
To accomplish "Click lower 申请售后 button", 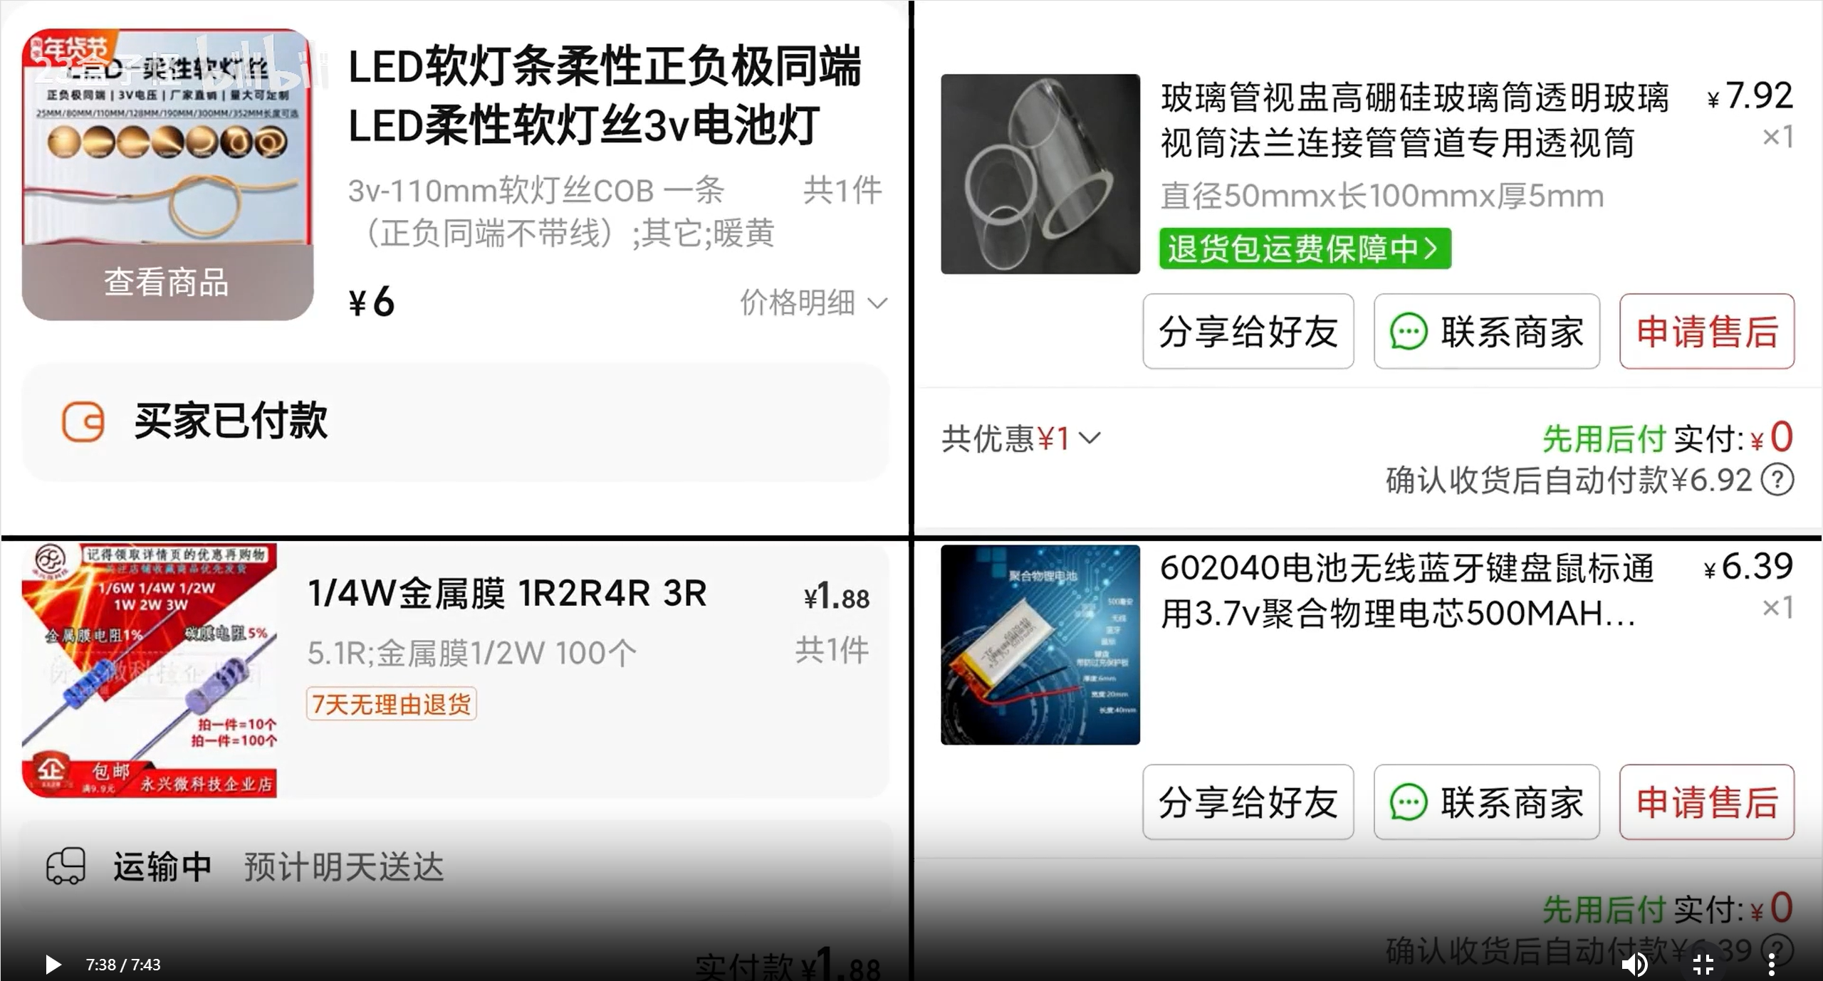I will click(1707, 802).
